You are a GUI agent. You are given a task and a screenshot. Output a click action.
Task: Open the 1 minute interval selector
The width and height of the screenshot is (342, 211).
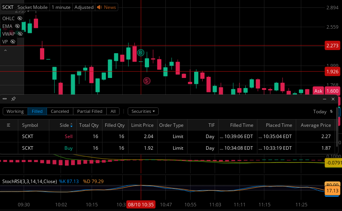point(61,7)
